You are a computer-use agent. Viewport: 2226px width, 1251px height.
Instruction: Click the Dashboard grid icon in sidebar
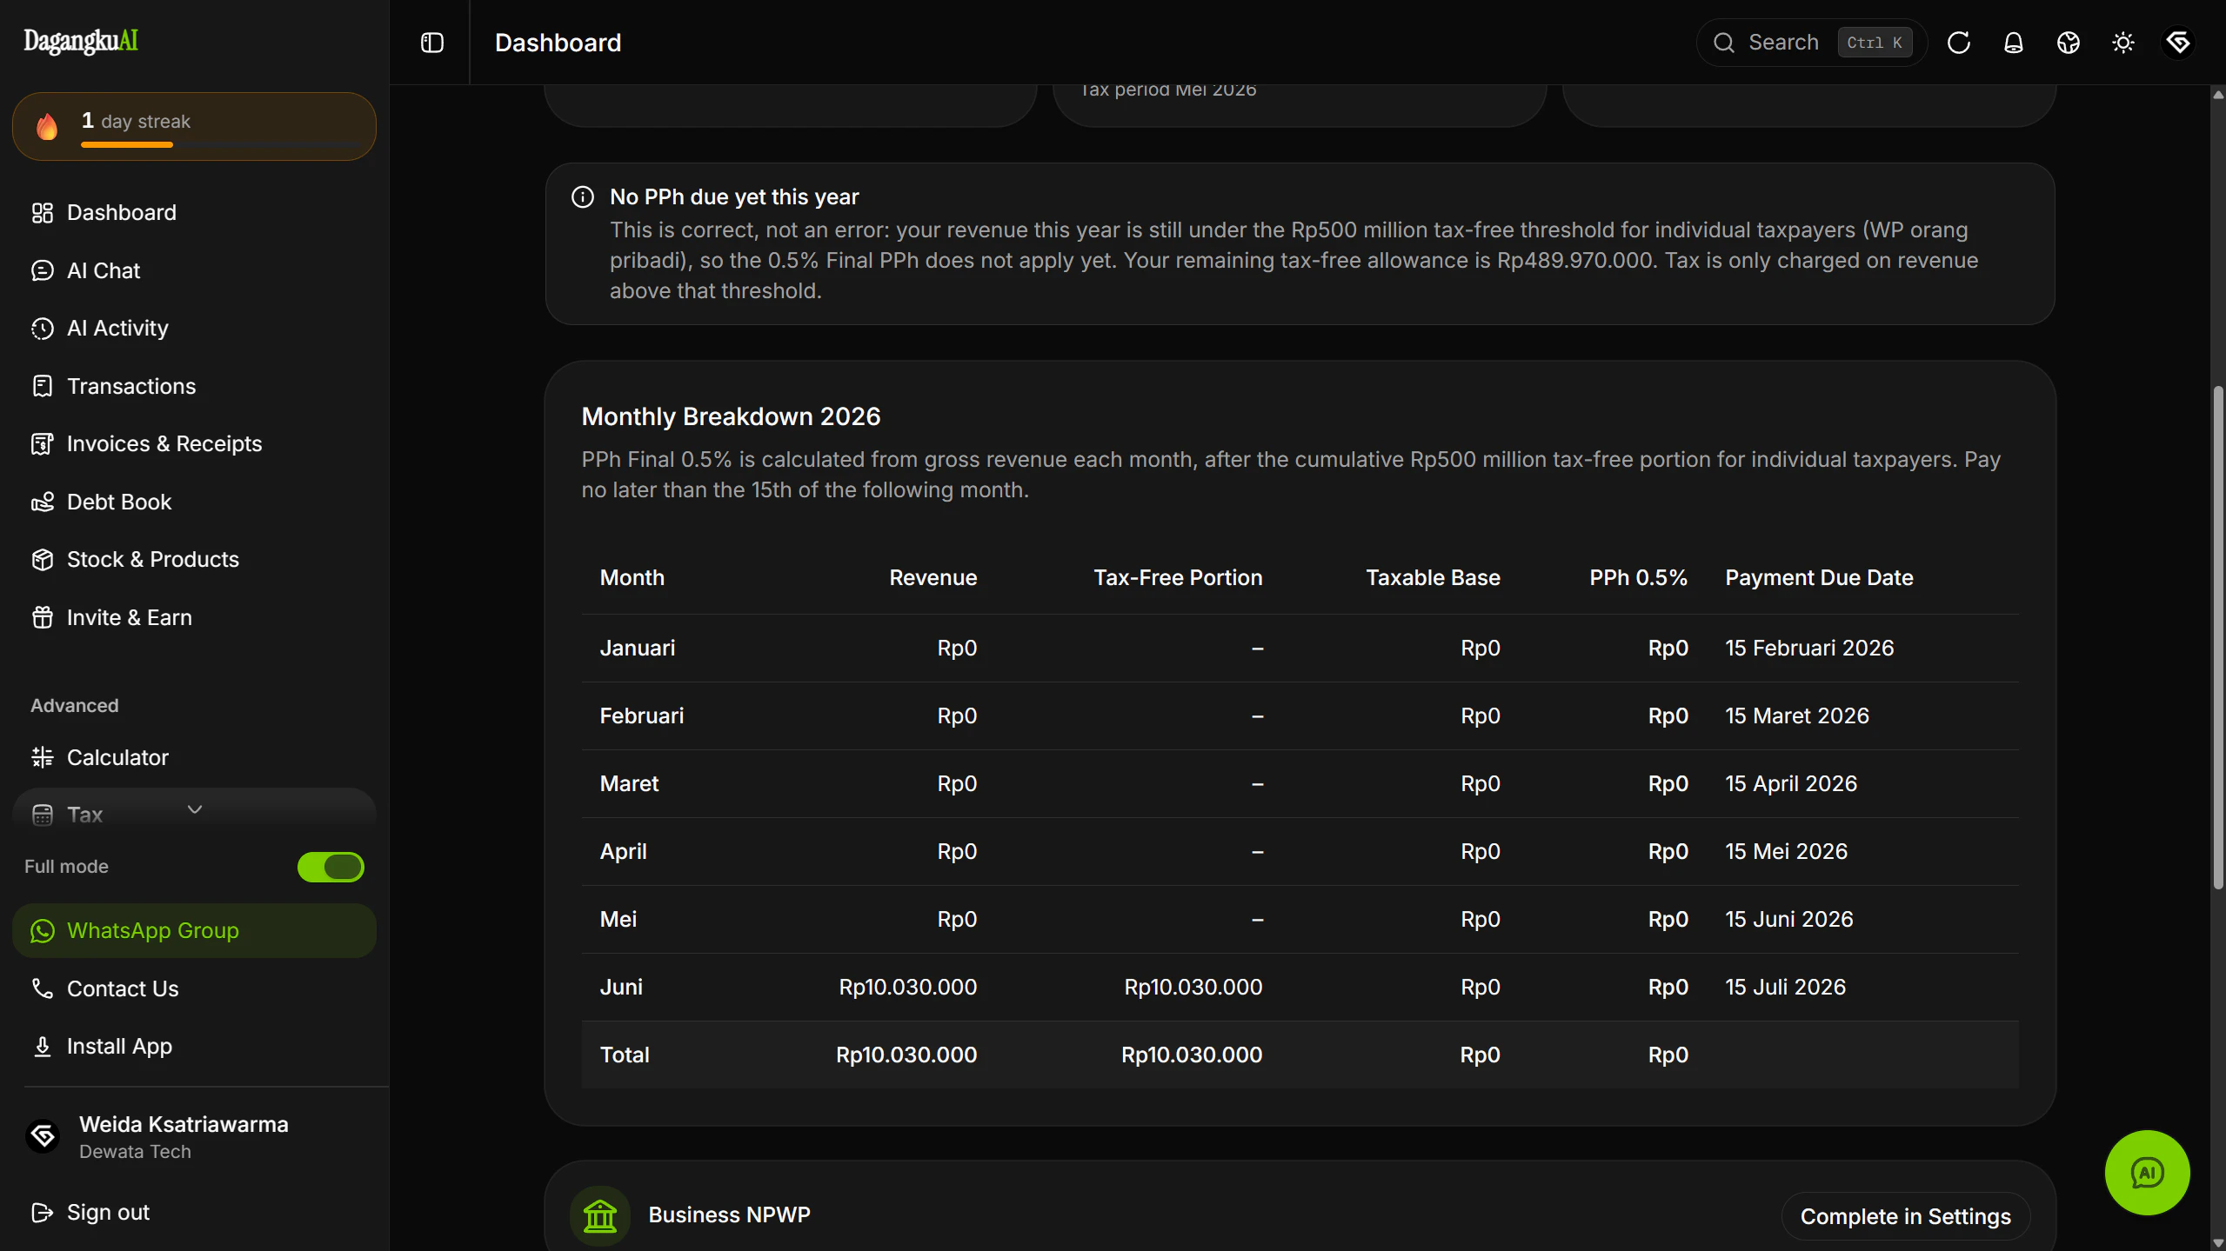pyautogui.click(x=43, y=213)
